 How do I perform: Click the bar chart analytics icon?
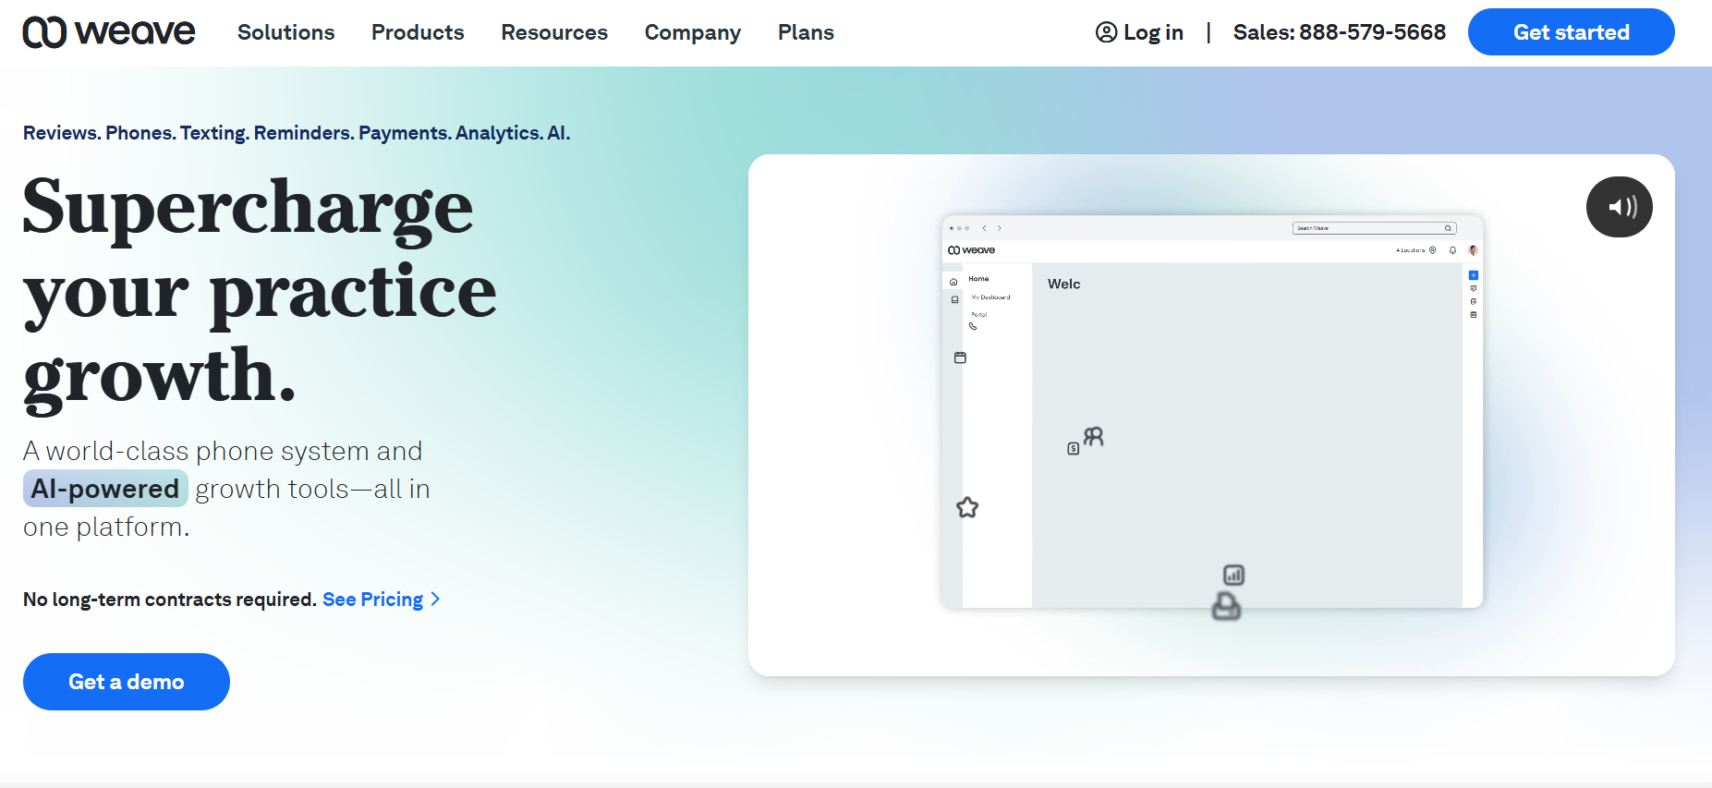[1234, 576]
